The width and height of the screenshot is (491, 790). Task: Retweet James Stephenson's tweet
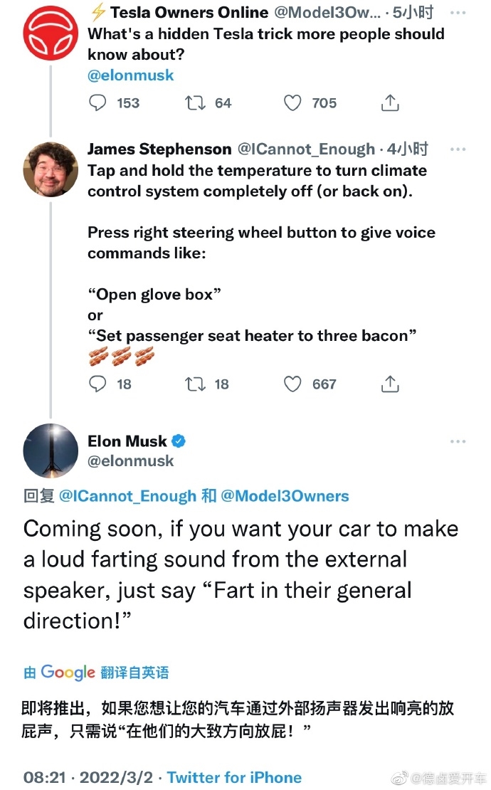tap(195, 384)
